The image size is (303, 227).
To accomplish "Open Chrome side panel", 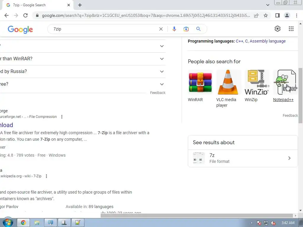I will click(x=277, y=15).
